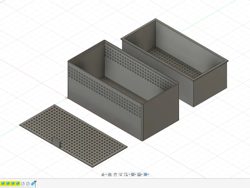Select the second Extrude feature in timeline
Image resolution: width=250 pixels, height=188 pixels.
8,184
